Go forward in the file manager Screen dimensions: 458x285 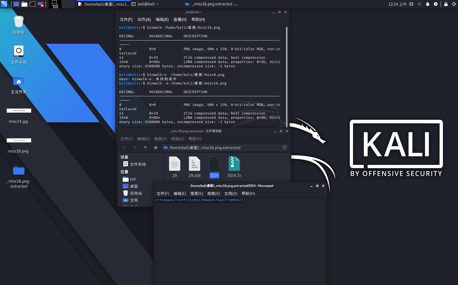[135, 147]
